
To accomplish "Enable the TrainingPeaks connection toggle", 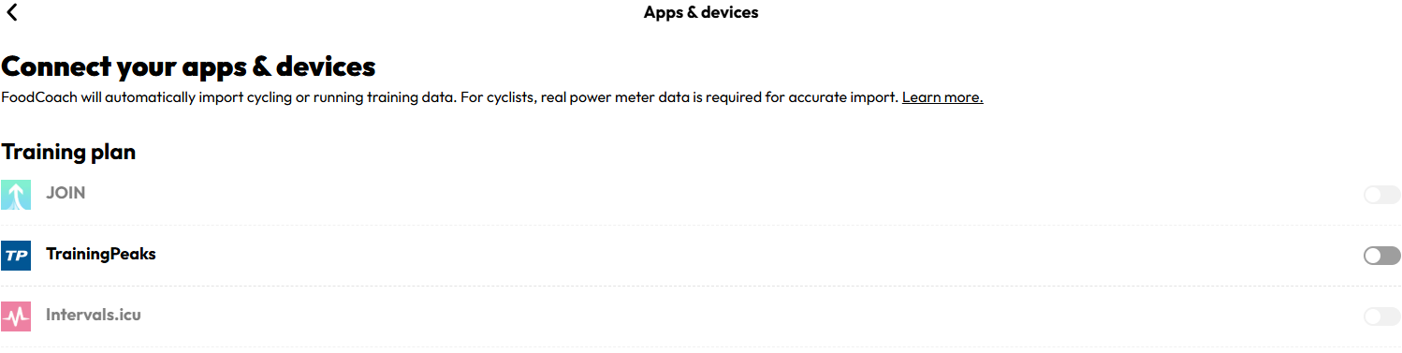I will click(x=1381, y=256).
